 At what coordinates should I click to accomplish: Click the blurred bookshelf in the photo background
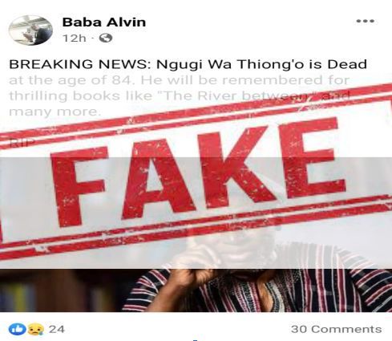point(62,290)
